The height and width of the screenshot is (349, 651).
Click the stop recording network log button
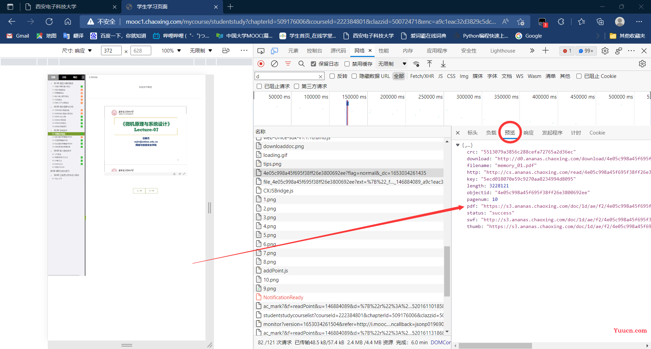coord(261,64)
